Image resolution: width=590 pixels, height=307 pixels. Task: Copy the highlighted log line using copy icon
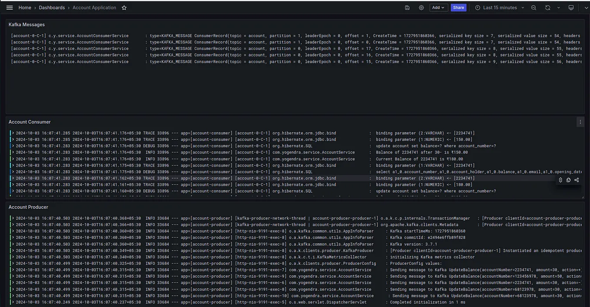[568, 180]
